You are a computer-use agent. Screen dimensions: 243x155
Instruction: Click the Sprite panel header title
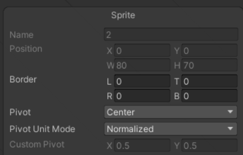(123, 15)
